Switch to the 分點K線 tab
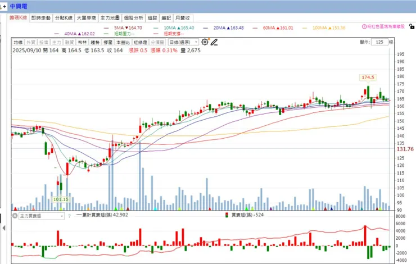This screenshot has height=264, width=416. tap(64, 18)
